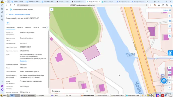Zoom in the map with plus
Screen dimensions: 173x97
[x=170, y=83]
